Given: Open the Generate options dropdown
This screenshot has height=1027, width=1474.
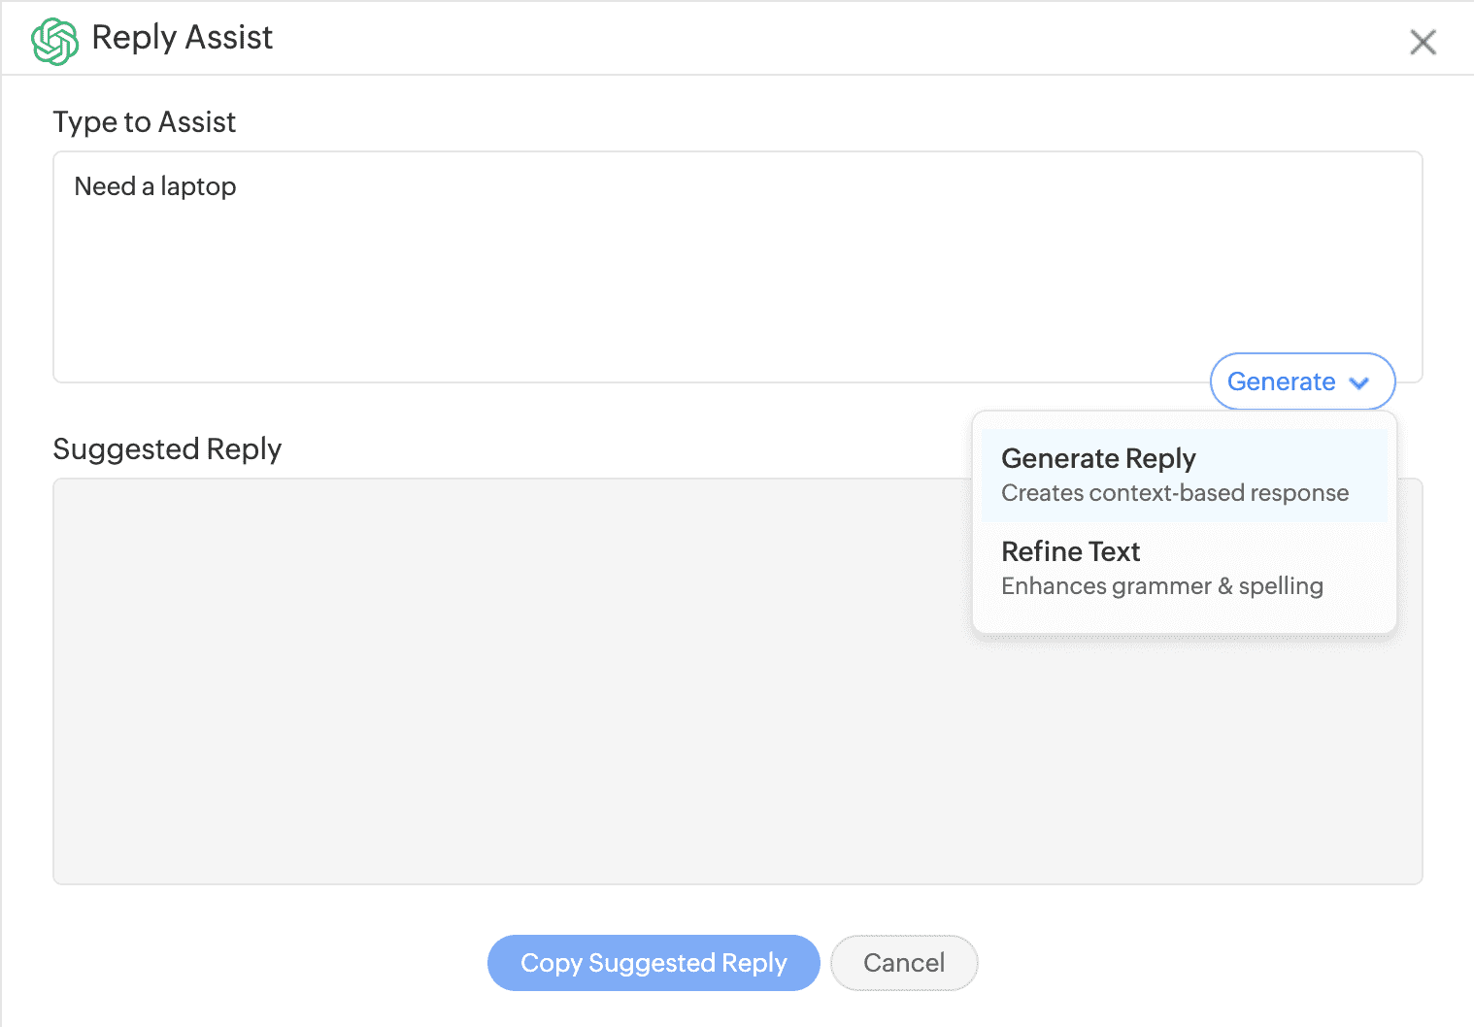Looking at the screenshot, I should pos(1302,381).
